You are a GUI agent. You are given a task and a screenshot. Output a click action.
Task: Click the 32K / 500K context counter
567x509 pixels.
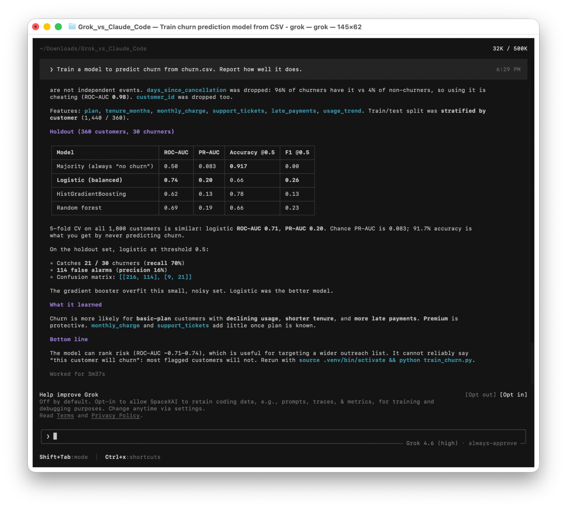(x=510, y=49)
